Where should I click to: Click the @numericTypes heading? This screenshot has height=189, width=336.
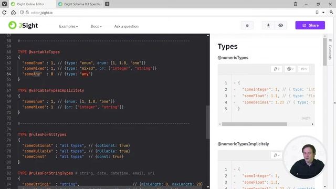(x=233, y=58)
